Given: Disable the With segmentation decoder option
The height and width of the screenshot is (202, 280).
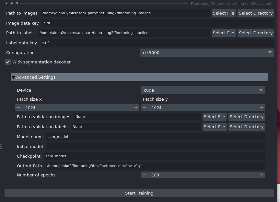Looking at the screenshot, I should pyautogui.click(x=8, y=62).
